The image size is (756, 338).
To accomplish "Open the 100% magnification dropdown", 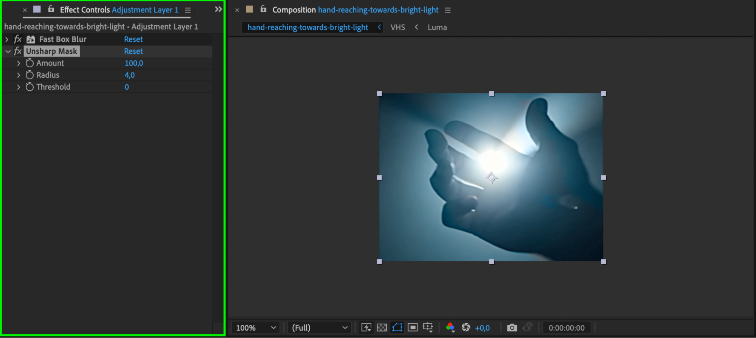I will pyautogui.click(x=256, y=328).
